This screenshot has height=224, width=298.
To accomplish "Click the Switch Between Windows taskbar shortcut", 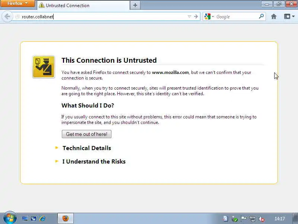I will pyautogui.click(x=34, y=218).
